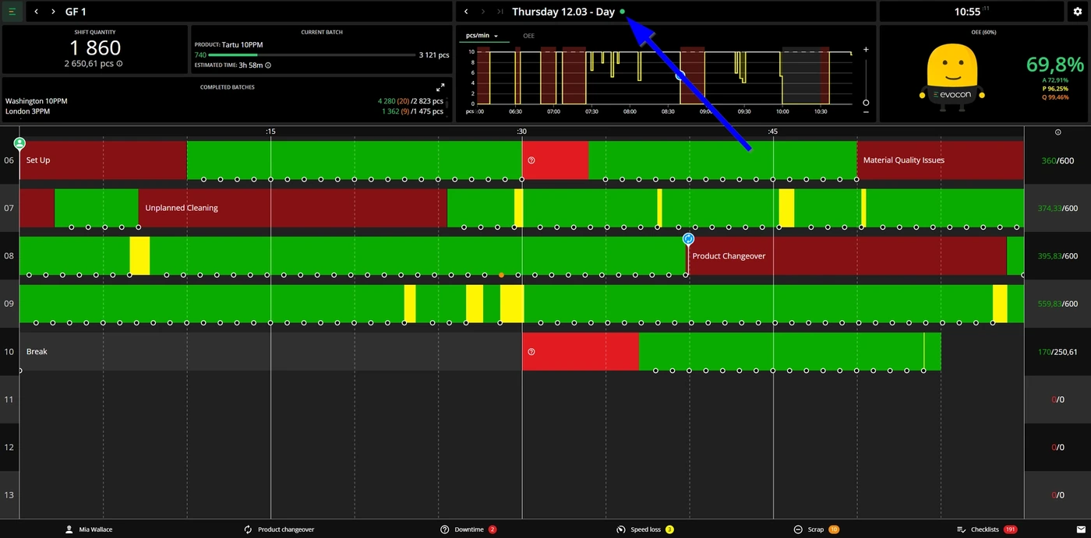Open Mia Wallace operator button
The height and width of the screenshot is (538, 1091).
(89, 529)
